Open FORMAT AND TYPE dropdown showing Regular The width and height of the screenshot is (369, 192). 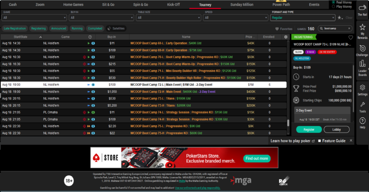[303, 18]
